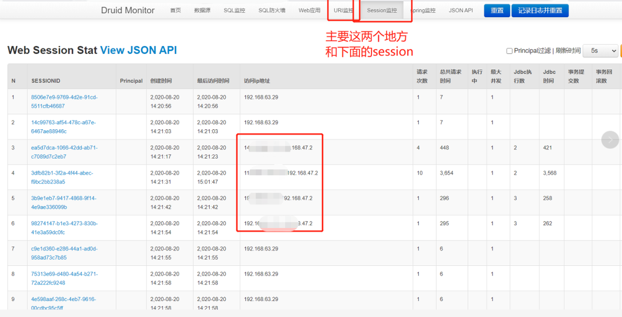
Task: Open the JSON API nav item
Action: pos(461,11)
